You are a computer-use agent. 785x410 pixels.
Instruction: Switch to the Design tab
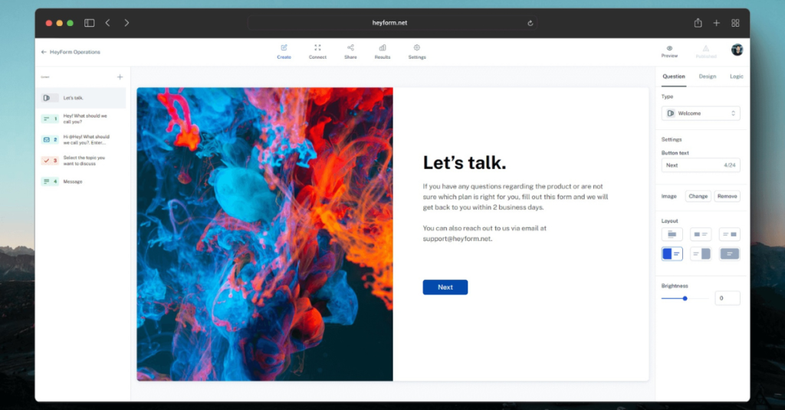(x=707, y=76)
